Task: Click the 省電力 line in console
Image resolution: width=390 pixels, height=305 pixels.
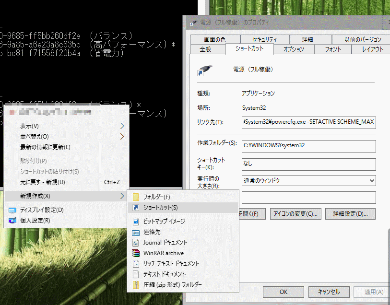Action: pyautogui.click(x=62, y=53)
